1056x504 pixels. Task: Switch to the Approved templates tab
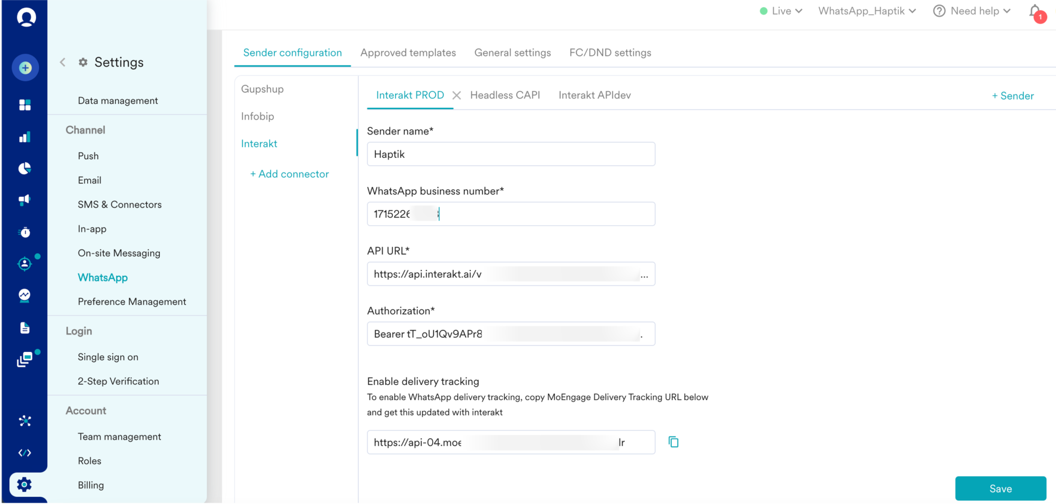coord(408,52)
